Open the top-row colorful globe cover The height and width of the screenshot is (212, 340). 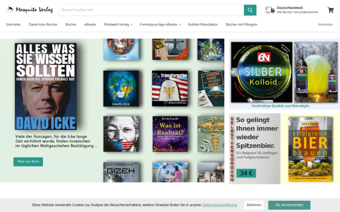(211, 49)
